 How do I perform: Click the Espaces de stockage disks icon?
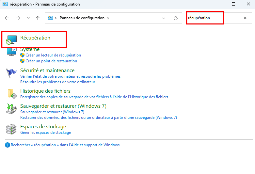click(11, 129)
